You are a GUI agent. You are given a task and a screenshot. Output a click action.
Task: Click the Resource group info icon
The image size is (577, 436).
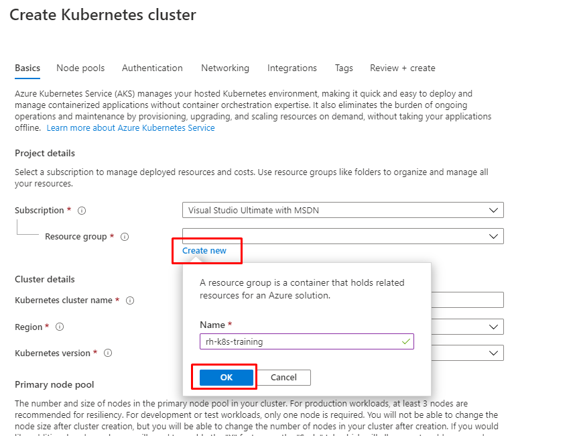(x=125, y=237)
